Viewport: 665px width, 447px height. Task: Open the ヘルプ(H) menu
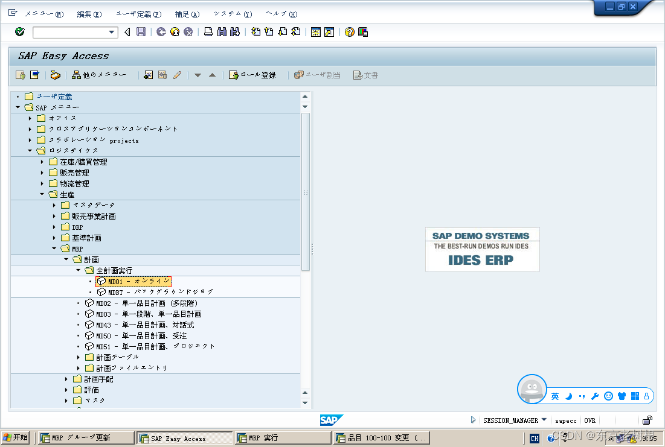tap(281, 14)
